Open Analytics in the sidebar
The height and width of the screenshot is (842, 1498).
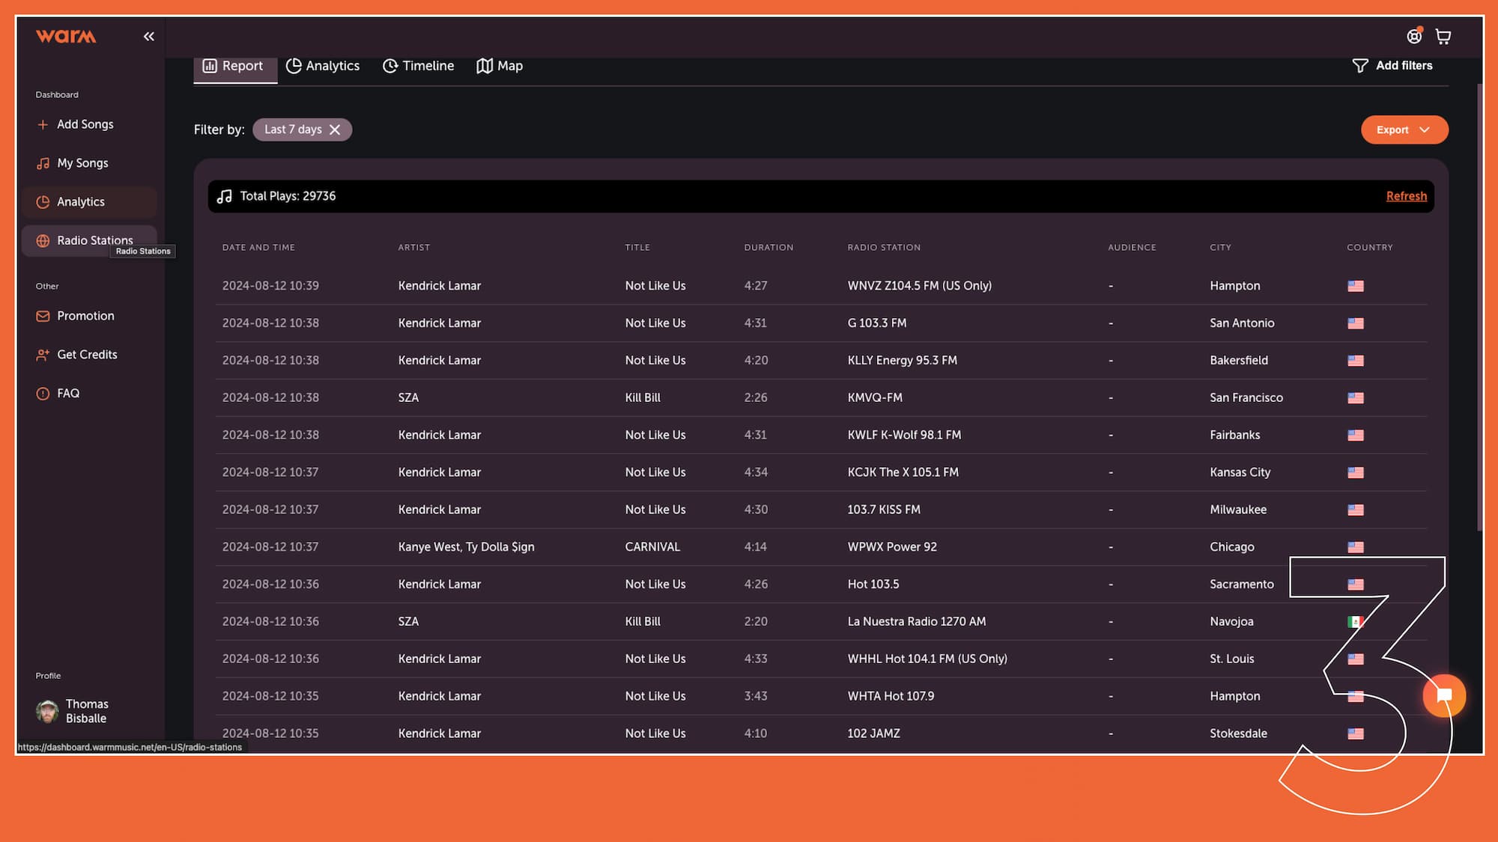point(88,202)
